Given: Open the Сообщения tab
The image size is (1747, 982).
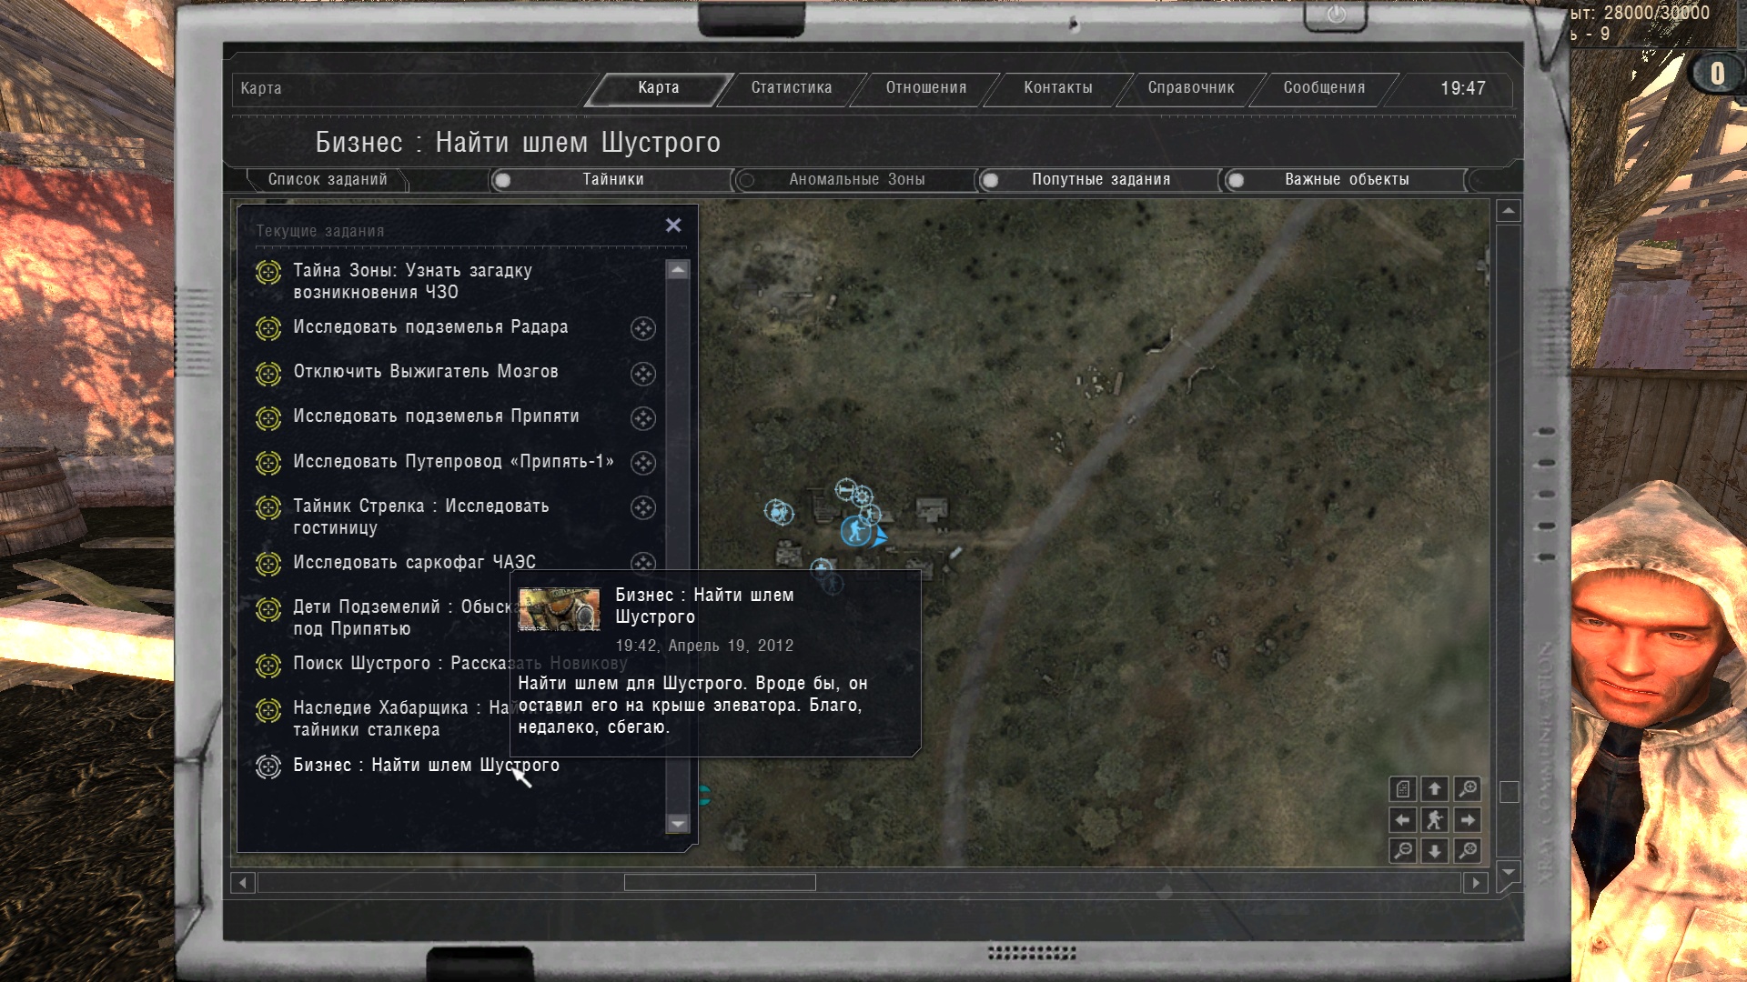Looking at the screenshot, I should click(x=1324, y=88).
